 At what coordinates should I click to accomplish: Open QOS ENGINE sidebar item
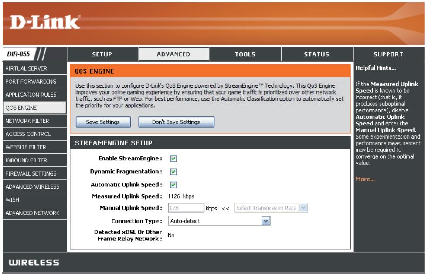pos(34,108)
